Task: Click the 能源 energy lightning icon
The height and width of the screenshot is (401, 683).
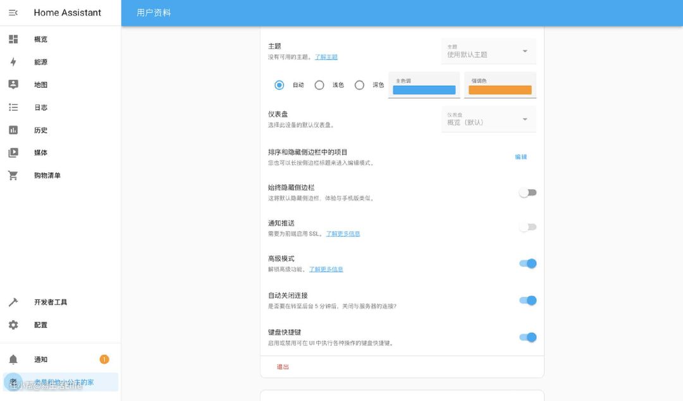Action: click(13, 62)
